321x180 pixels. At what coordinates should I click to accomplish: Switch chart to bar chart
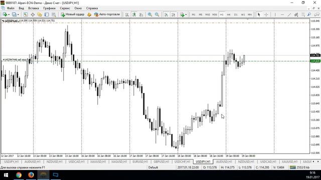[127, 14]
